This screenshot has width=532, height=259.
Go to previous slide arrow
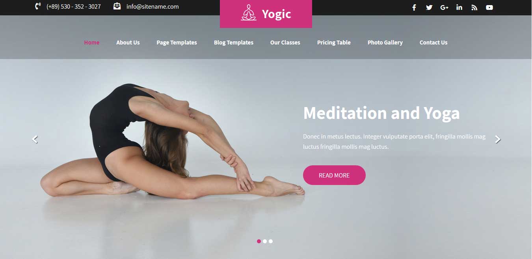[x=35, y=139]
